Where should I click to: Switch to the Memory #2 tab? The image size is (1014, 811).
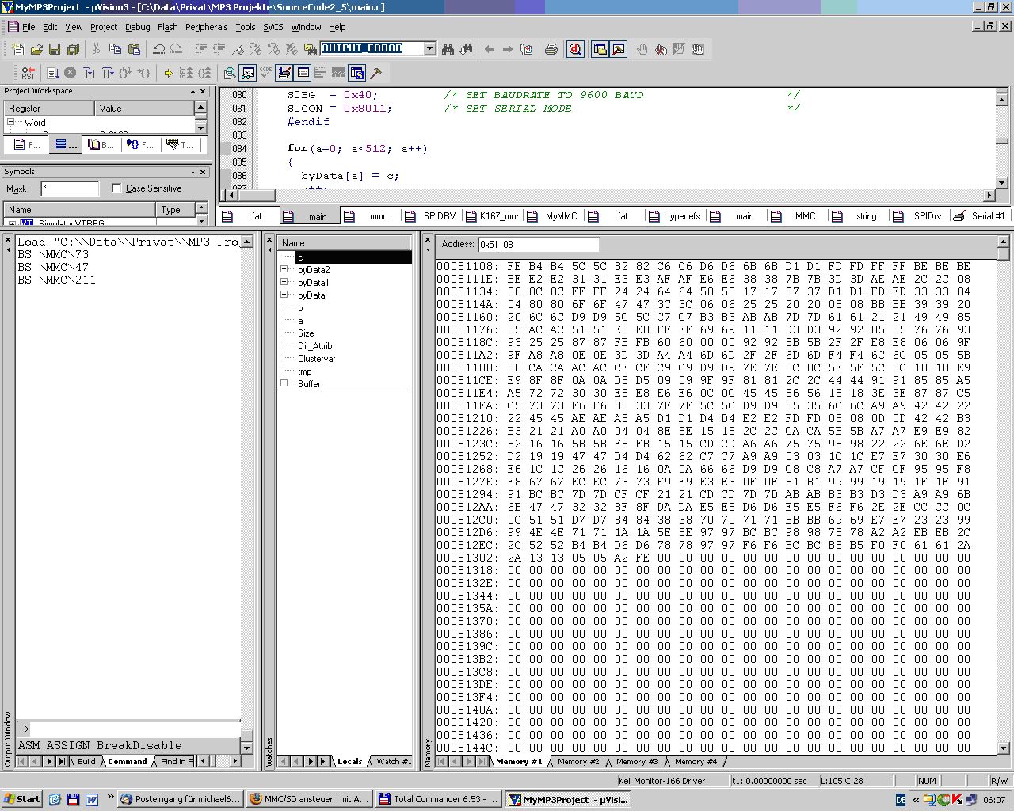click(578, 761)
